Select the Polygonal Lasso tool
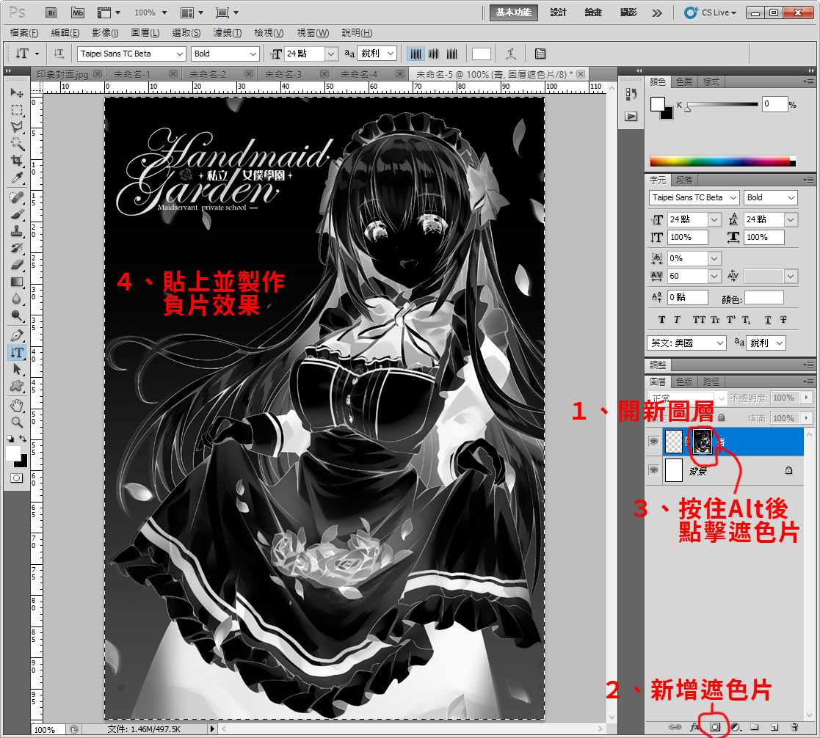The image size is (820, 738). click(x=17, y=126)
